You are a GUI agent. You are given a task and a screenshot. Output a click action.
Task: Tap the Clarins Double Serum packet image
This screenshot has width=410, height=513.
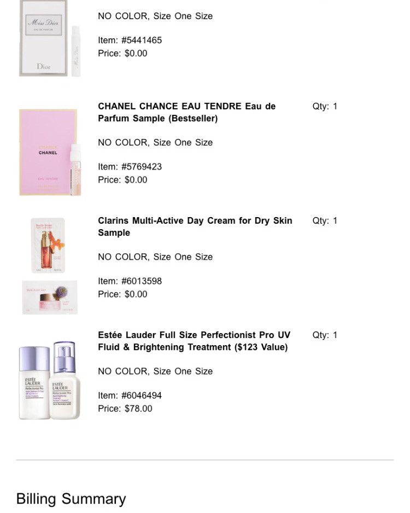pos(48,246)
